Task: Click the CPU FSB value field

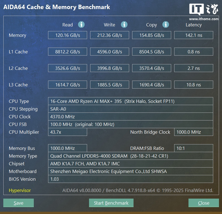Action: (131, 124)
